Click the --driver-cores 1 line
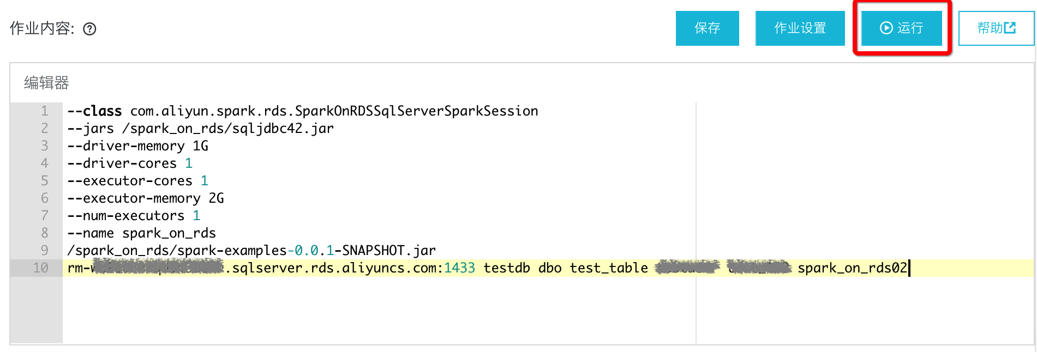 (x=130, y=163)
